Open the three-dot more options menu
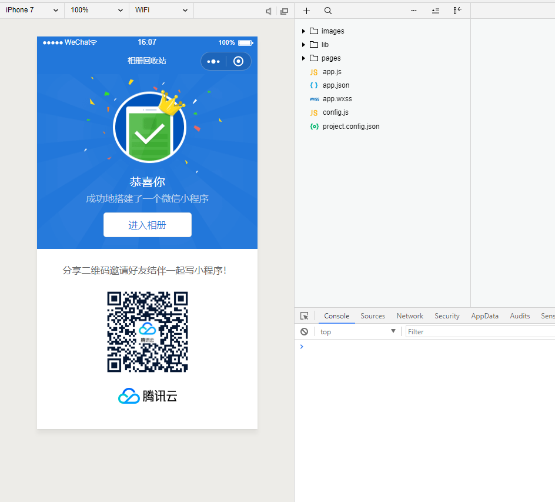The width and height of the screenshot is (555, 502). coord(414,11)
